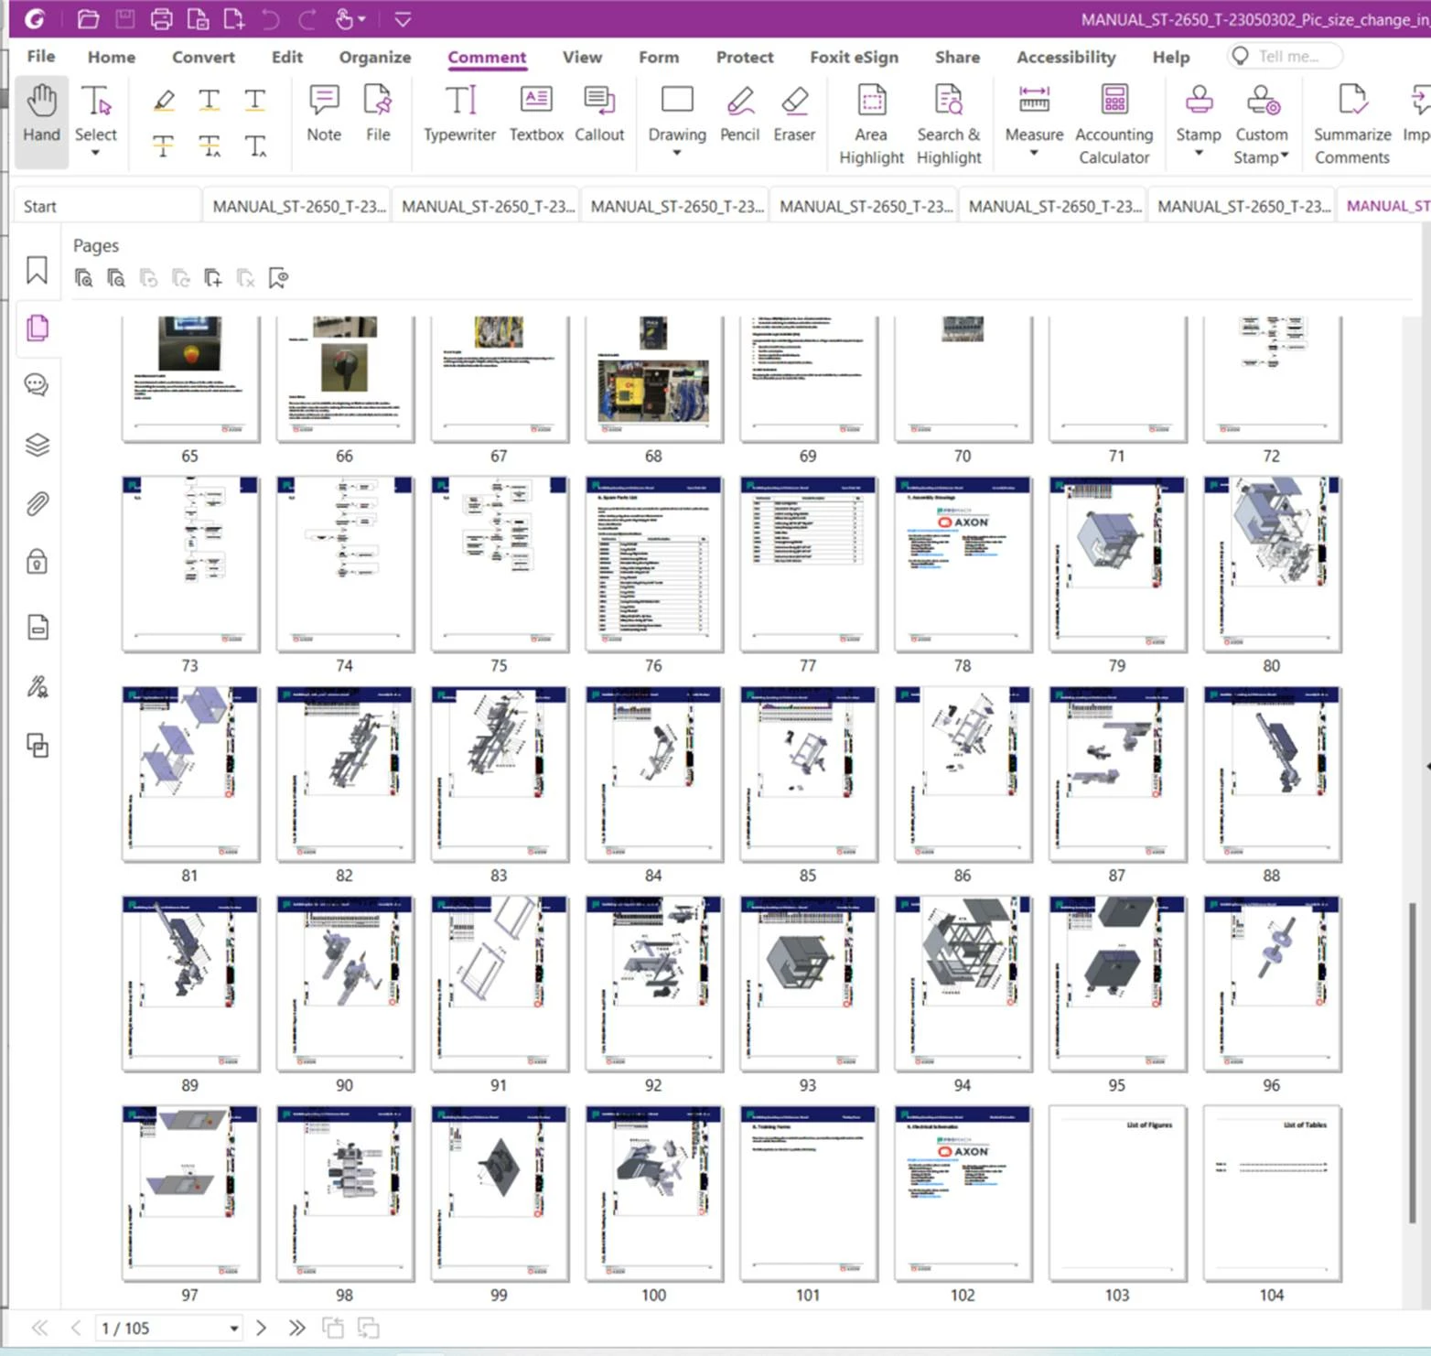The height and width of the screenshot is (1356, 1431).
Task: Go to the next page arrow
Action: coord(261,1328)
